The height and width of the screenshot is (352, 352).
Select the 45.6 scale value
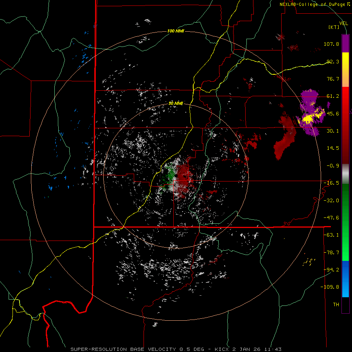[x=333, y=113]
